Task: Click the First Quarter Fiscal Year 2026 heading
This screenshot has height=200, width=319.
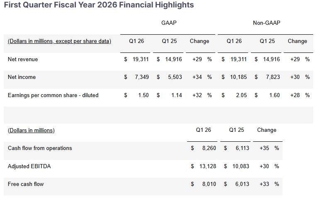Action: tap(98, 5)
